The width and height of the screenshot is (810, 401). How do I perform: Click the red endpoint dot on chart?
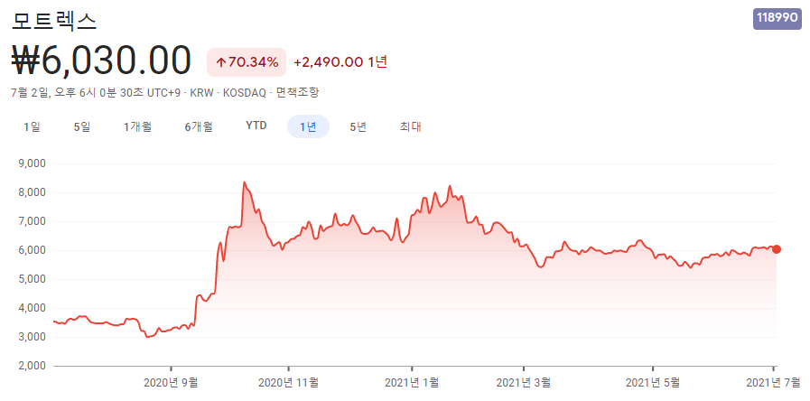pyautogui.click(x=777, y=249)
